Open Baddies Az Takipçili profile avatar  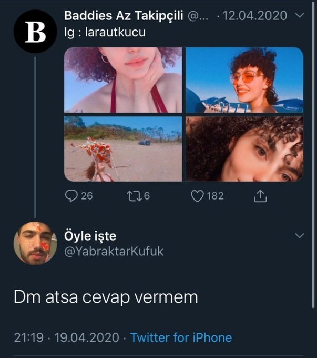[x=35, y=32]
